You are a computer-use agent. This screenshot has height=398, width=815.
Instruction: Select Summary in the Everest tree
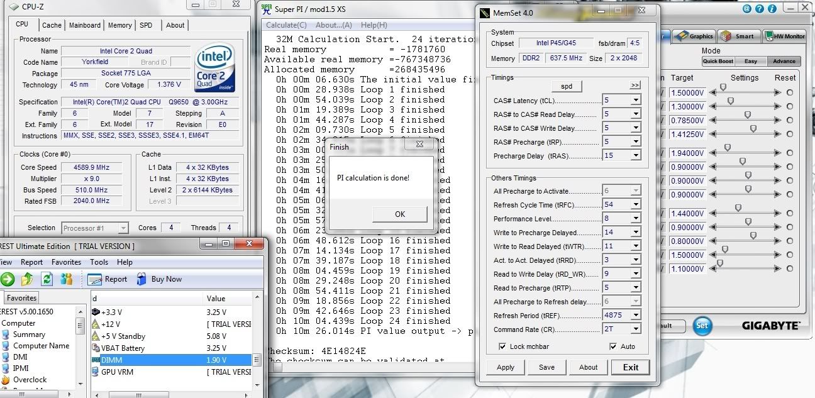(28, 334)
